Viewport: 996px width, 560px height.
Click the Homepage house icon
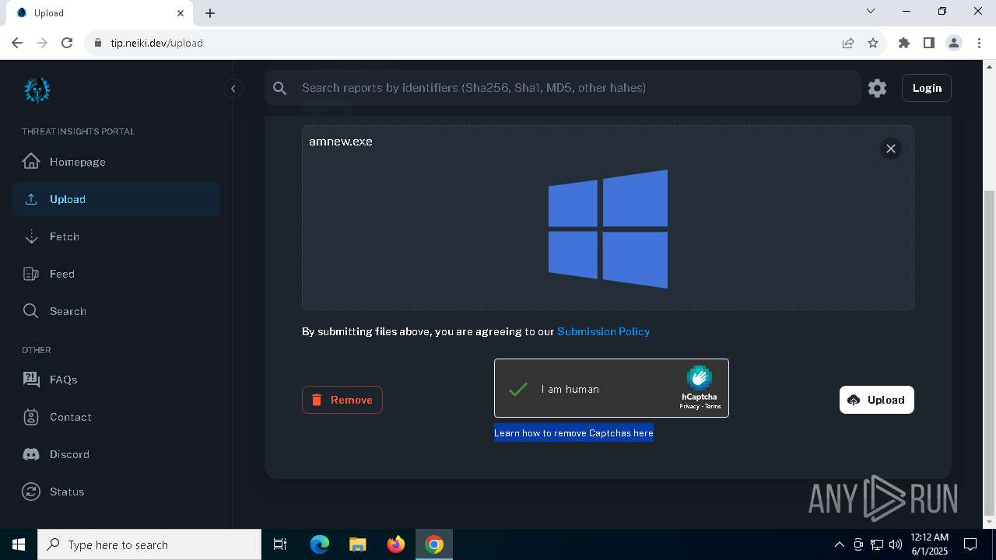tap(31, 162)
